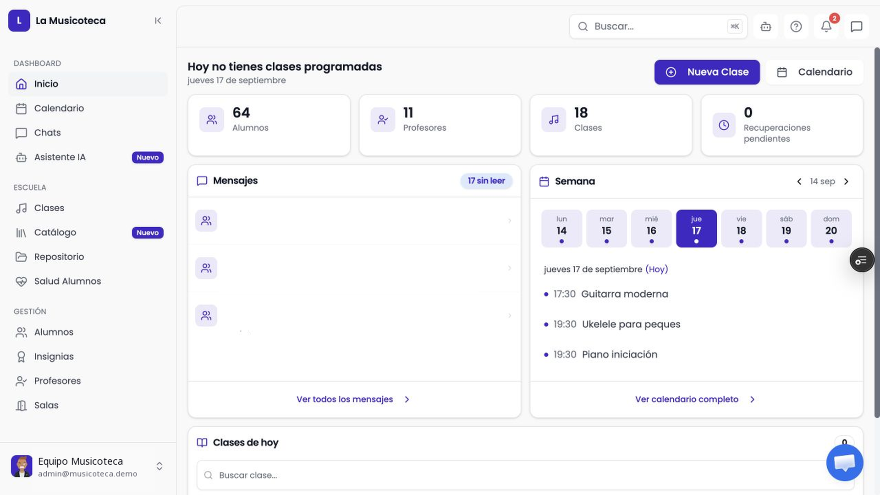This screenshot has height=495, width=880.
Task: Open the 17:30 Guitarra moderna class
Action: tap(606, 294)
